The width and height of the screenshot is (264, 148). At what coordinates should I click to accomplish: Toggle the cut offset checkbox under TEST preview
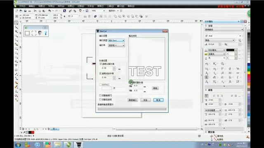point(130,82)
